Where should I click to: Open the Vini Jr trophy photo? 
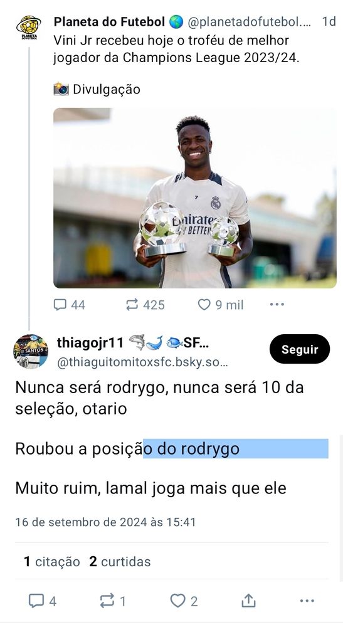tap(194, 198)
